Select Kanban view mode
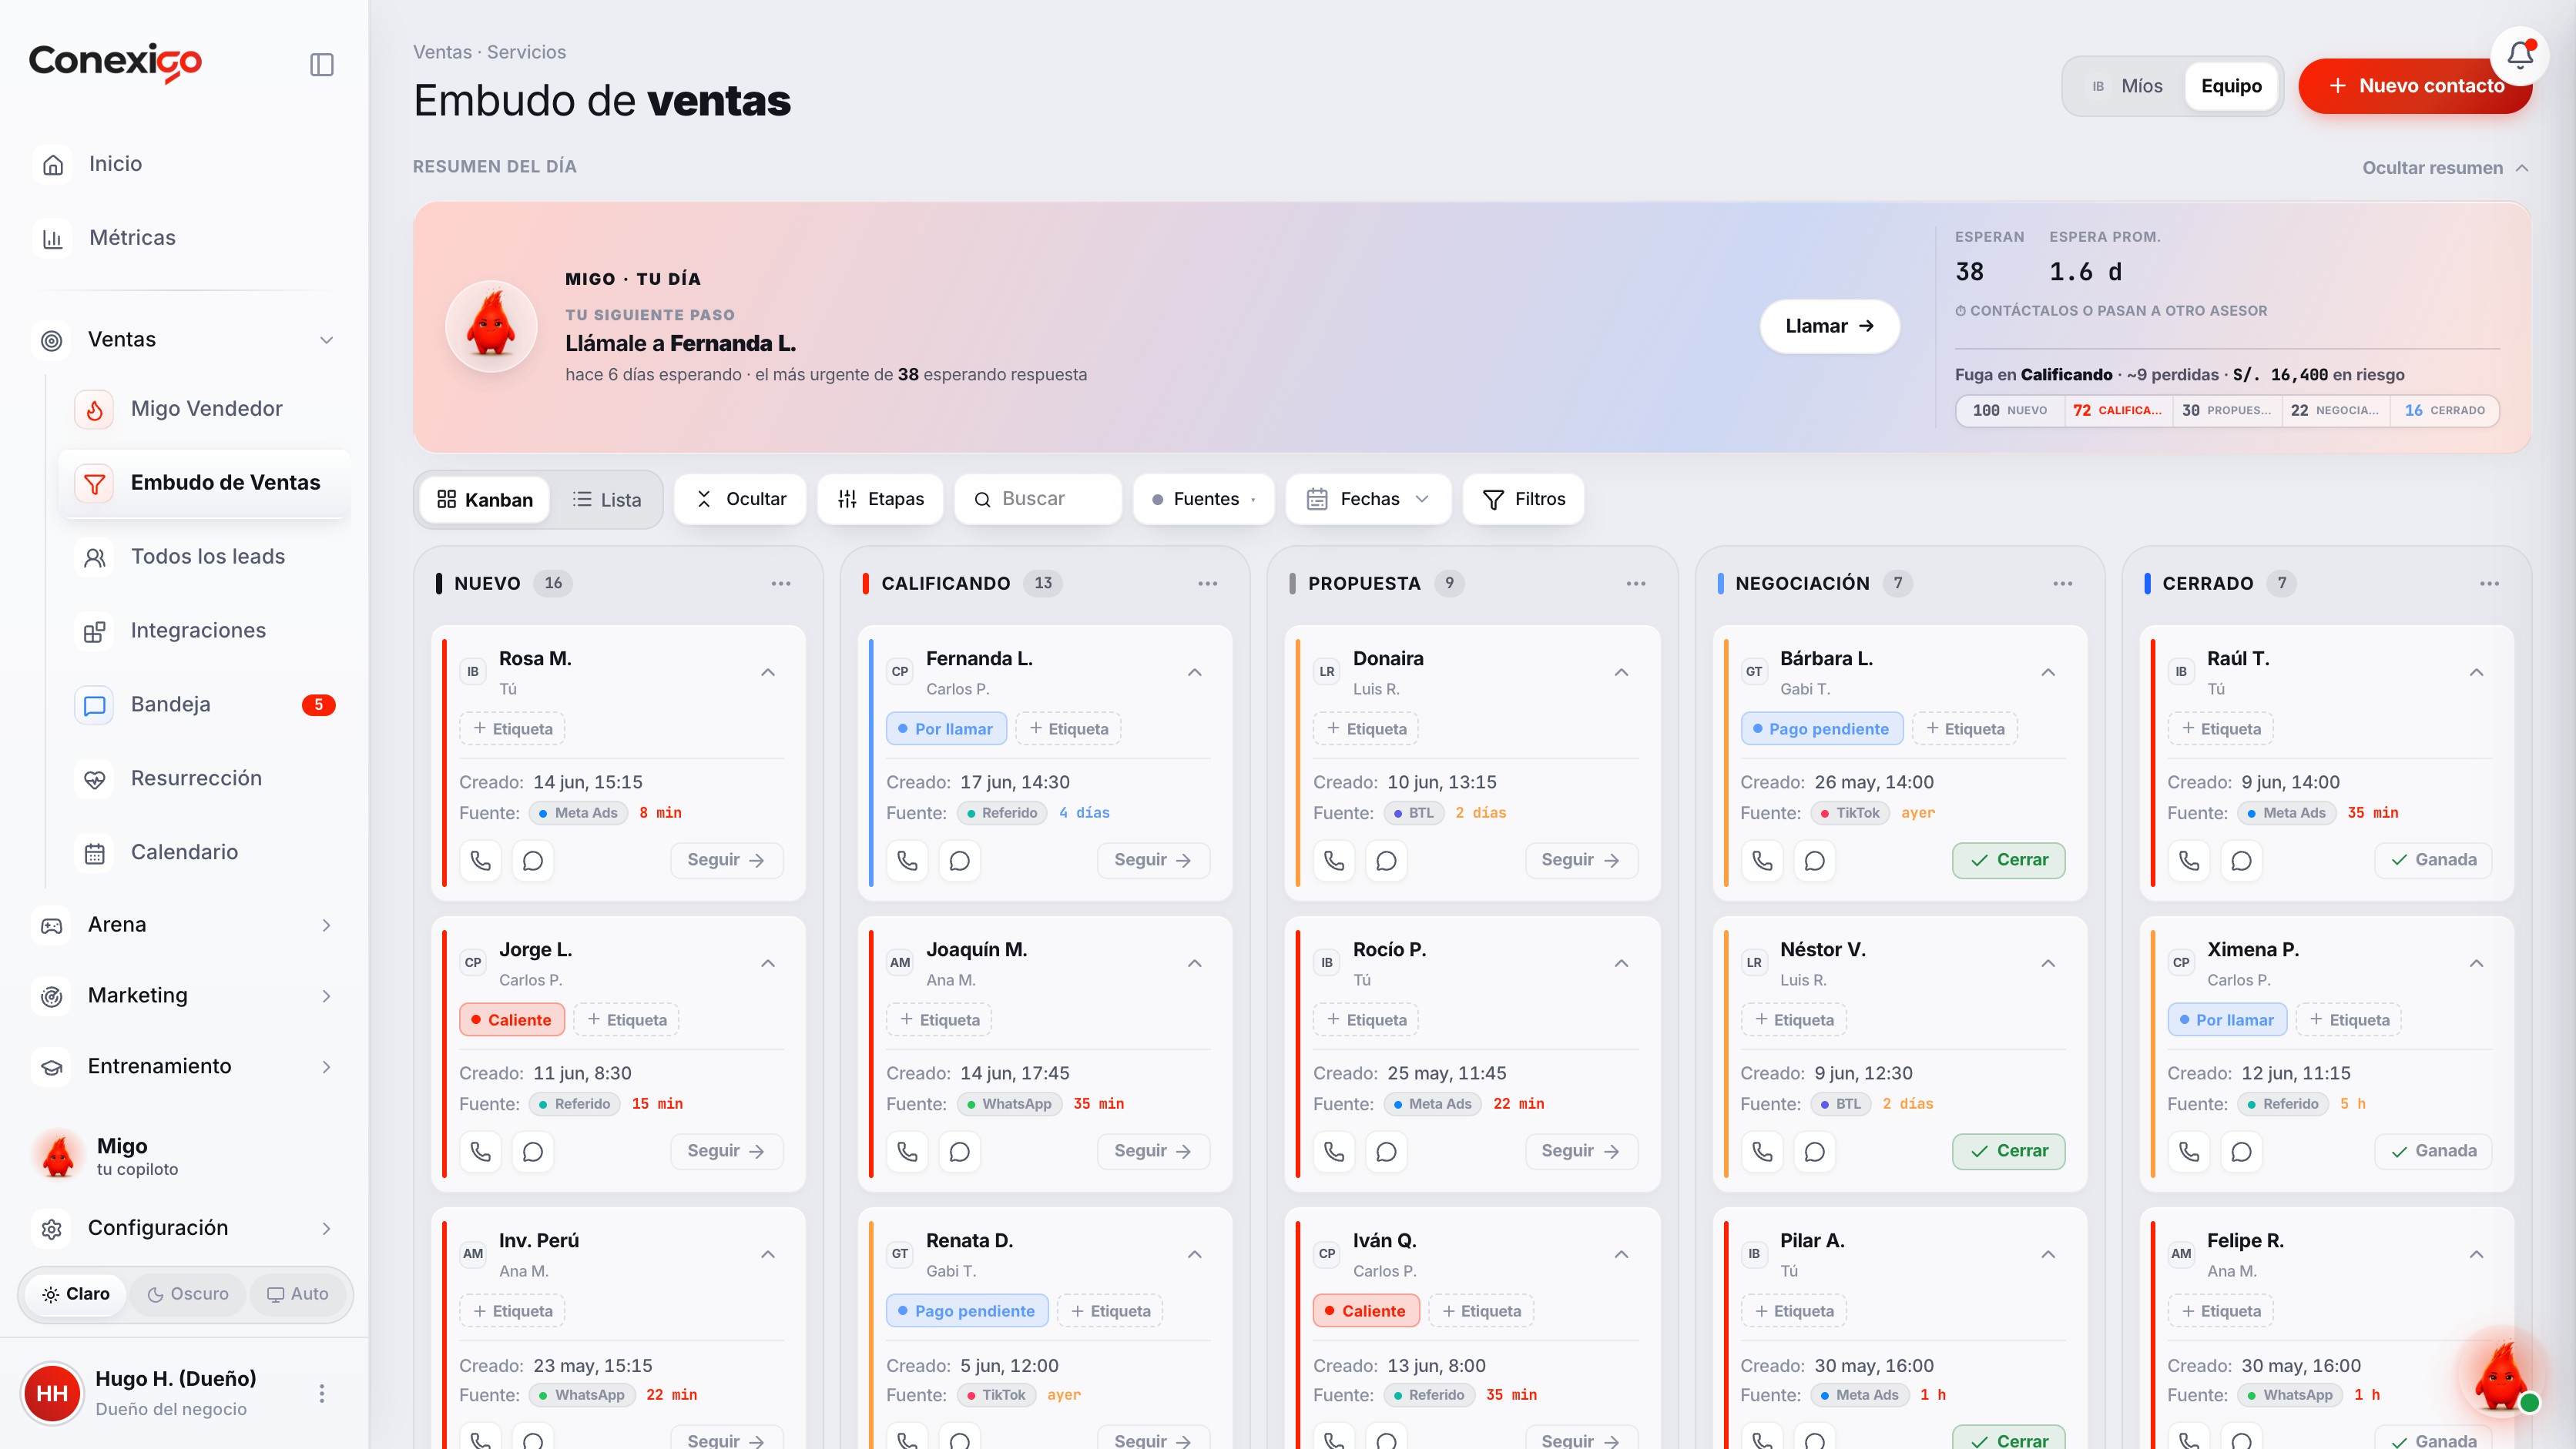 [x=485, y=500]
